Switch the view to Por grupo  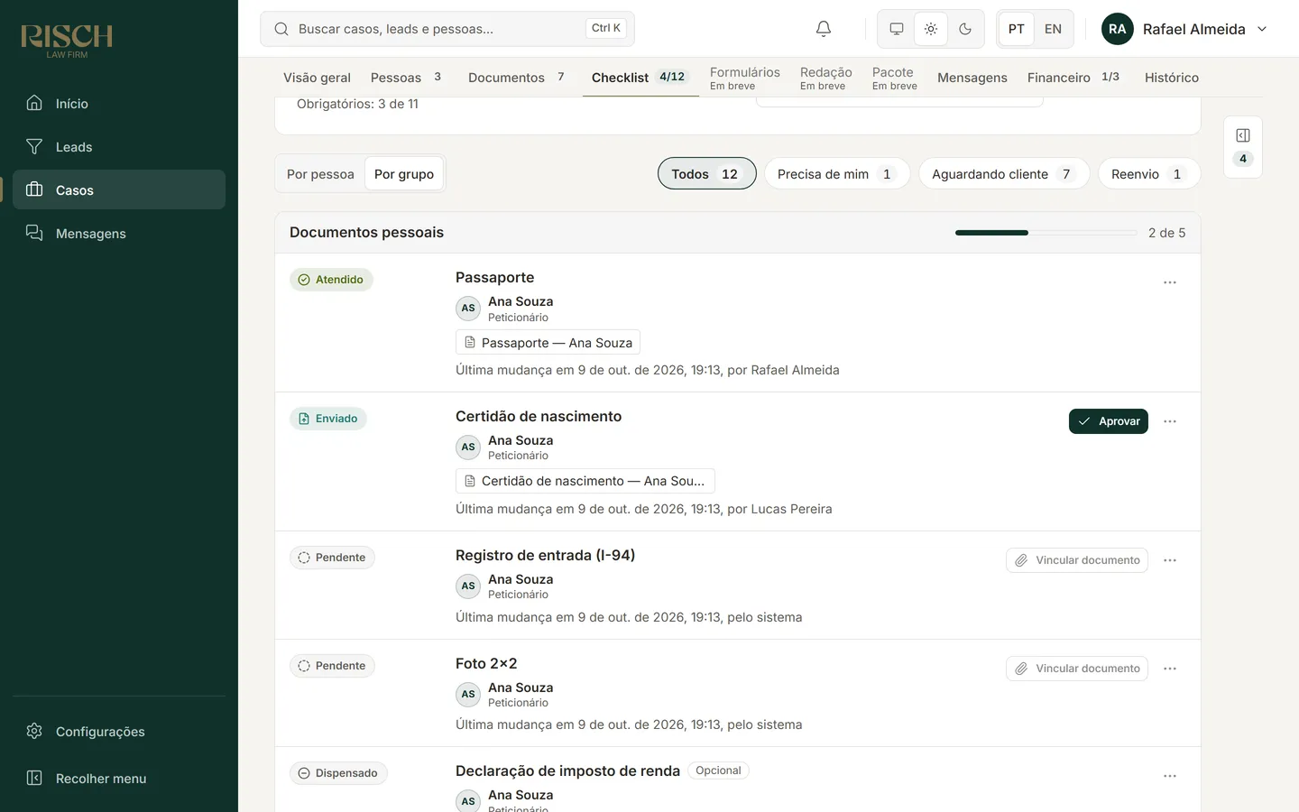tap(404, 174)
